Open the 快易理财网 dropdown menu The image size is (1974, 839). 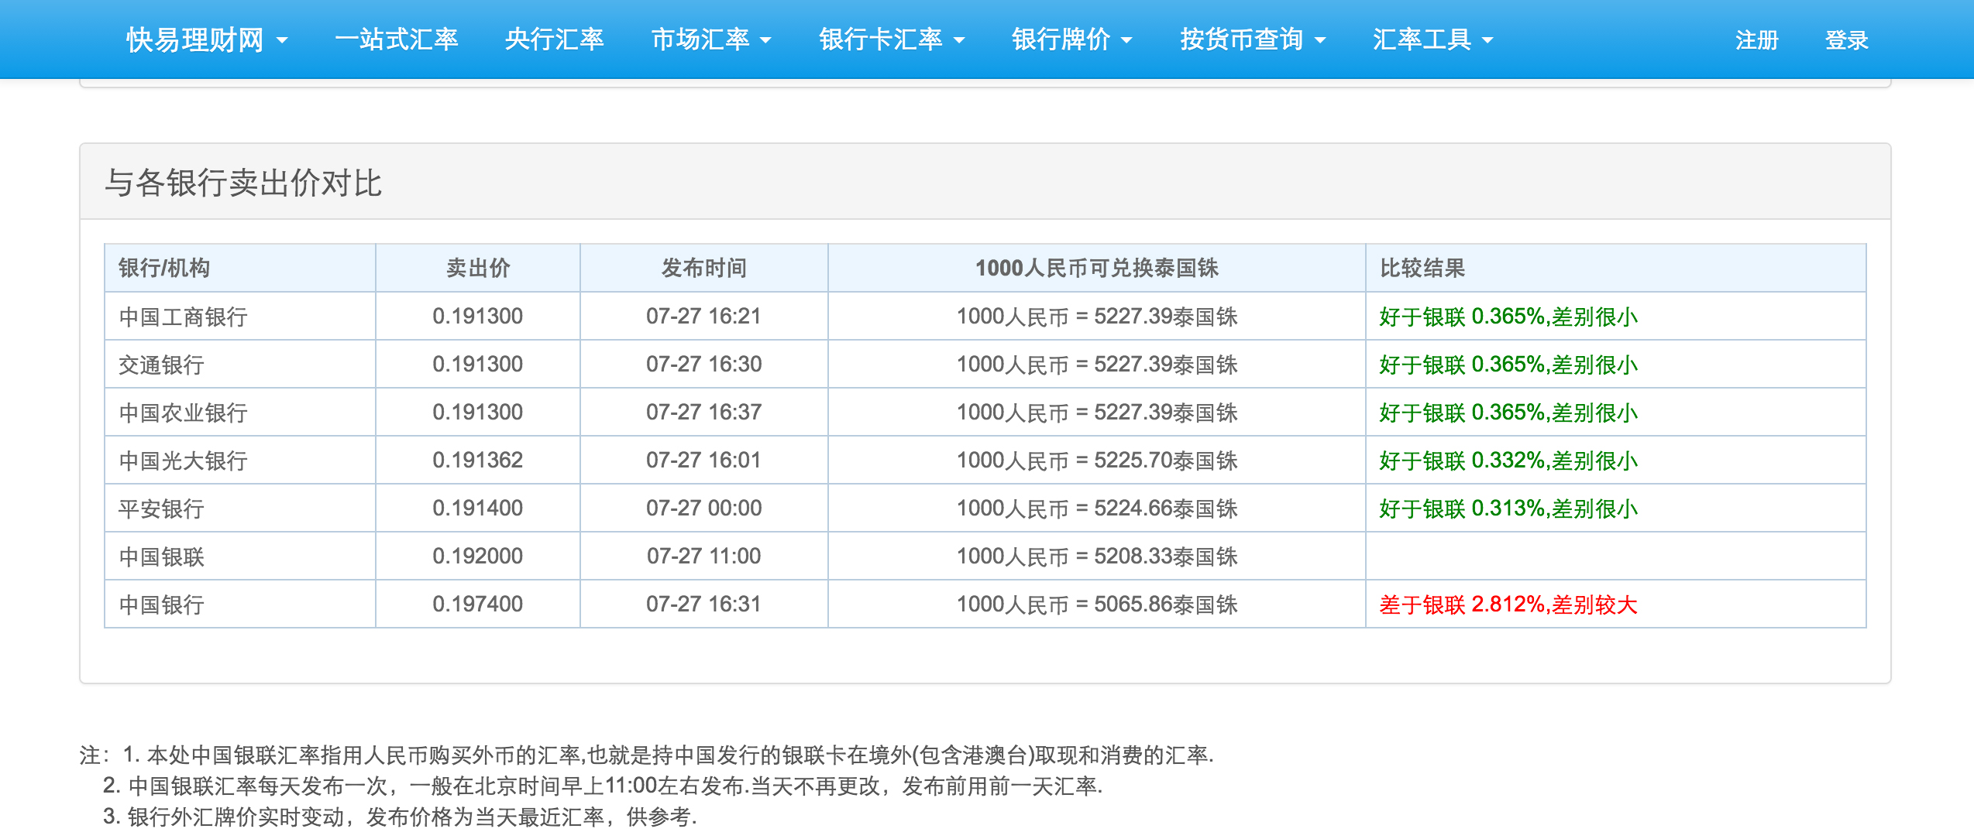point(206,39)
